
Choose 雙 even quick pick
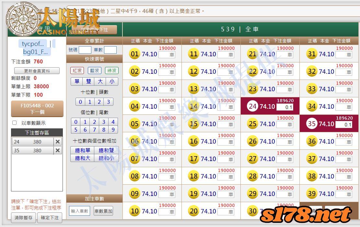88,81
